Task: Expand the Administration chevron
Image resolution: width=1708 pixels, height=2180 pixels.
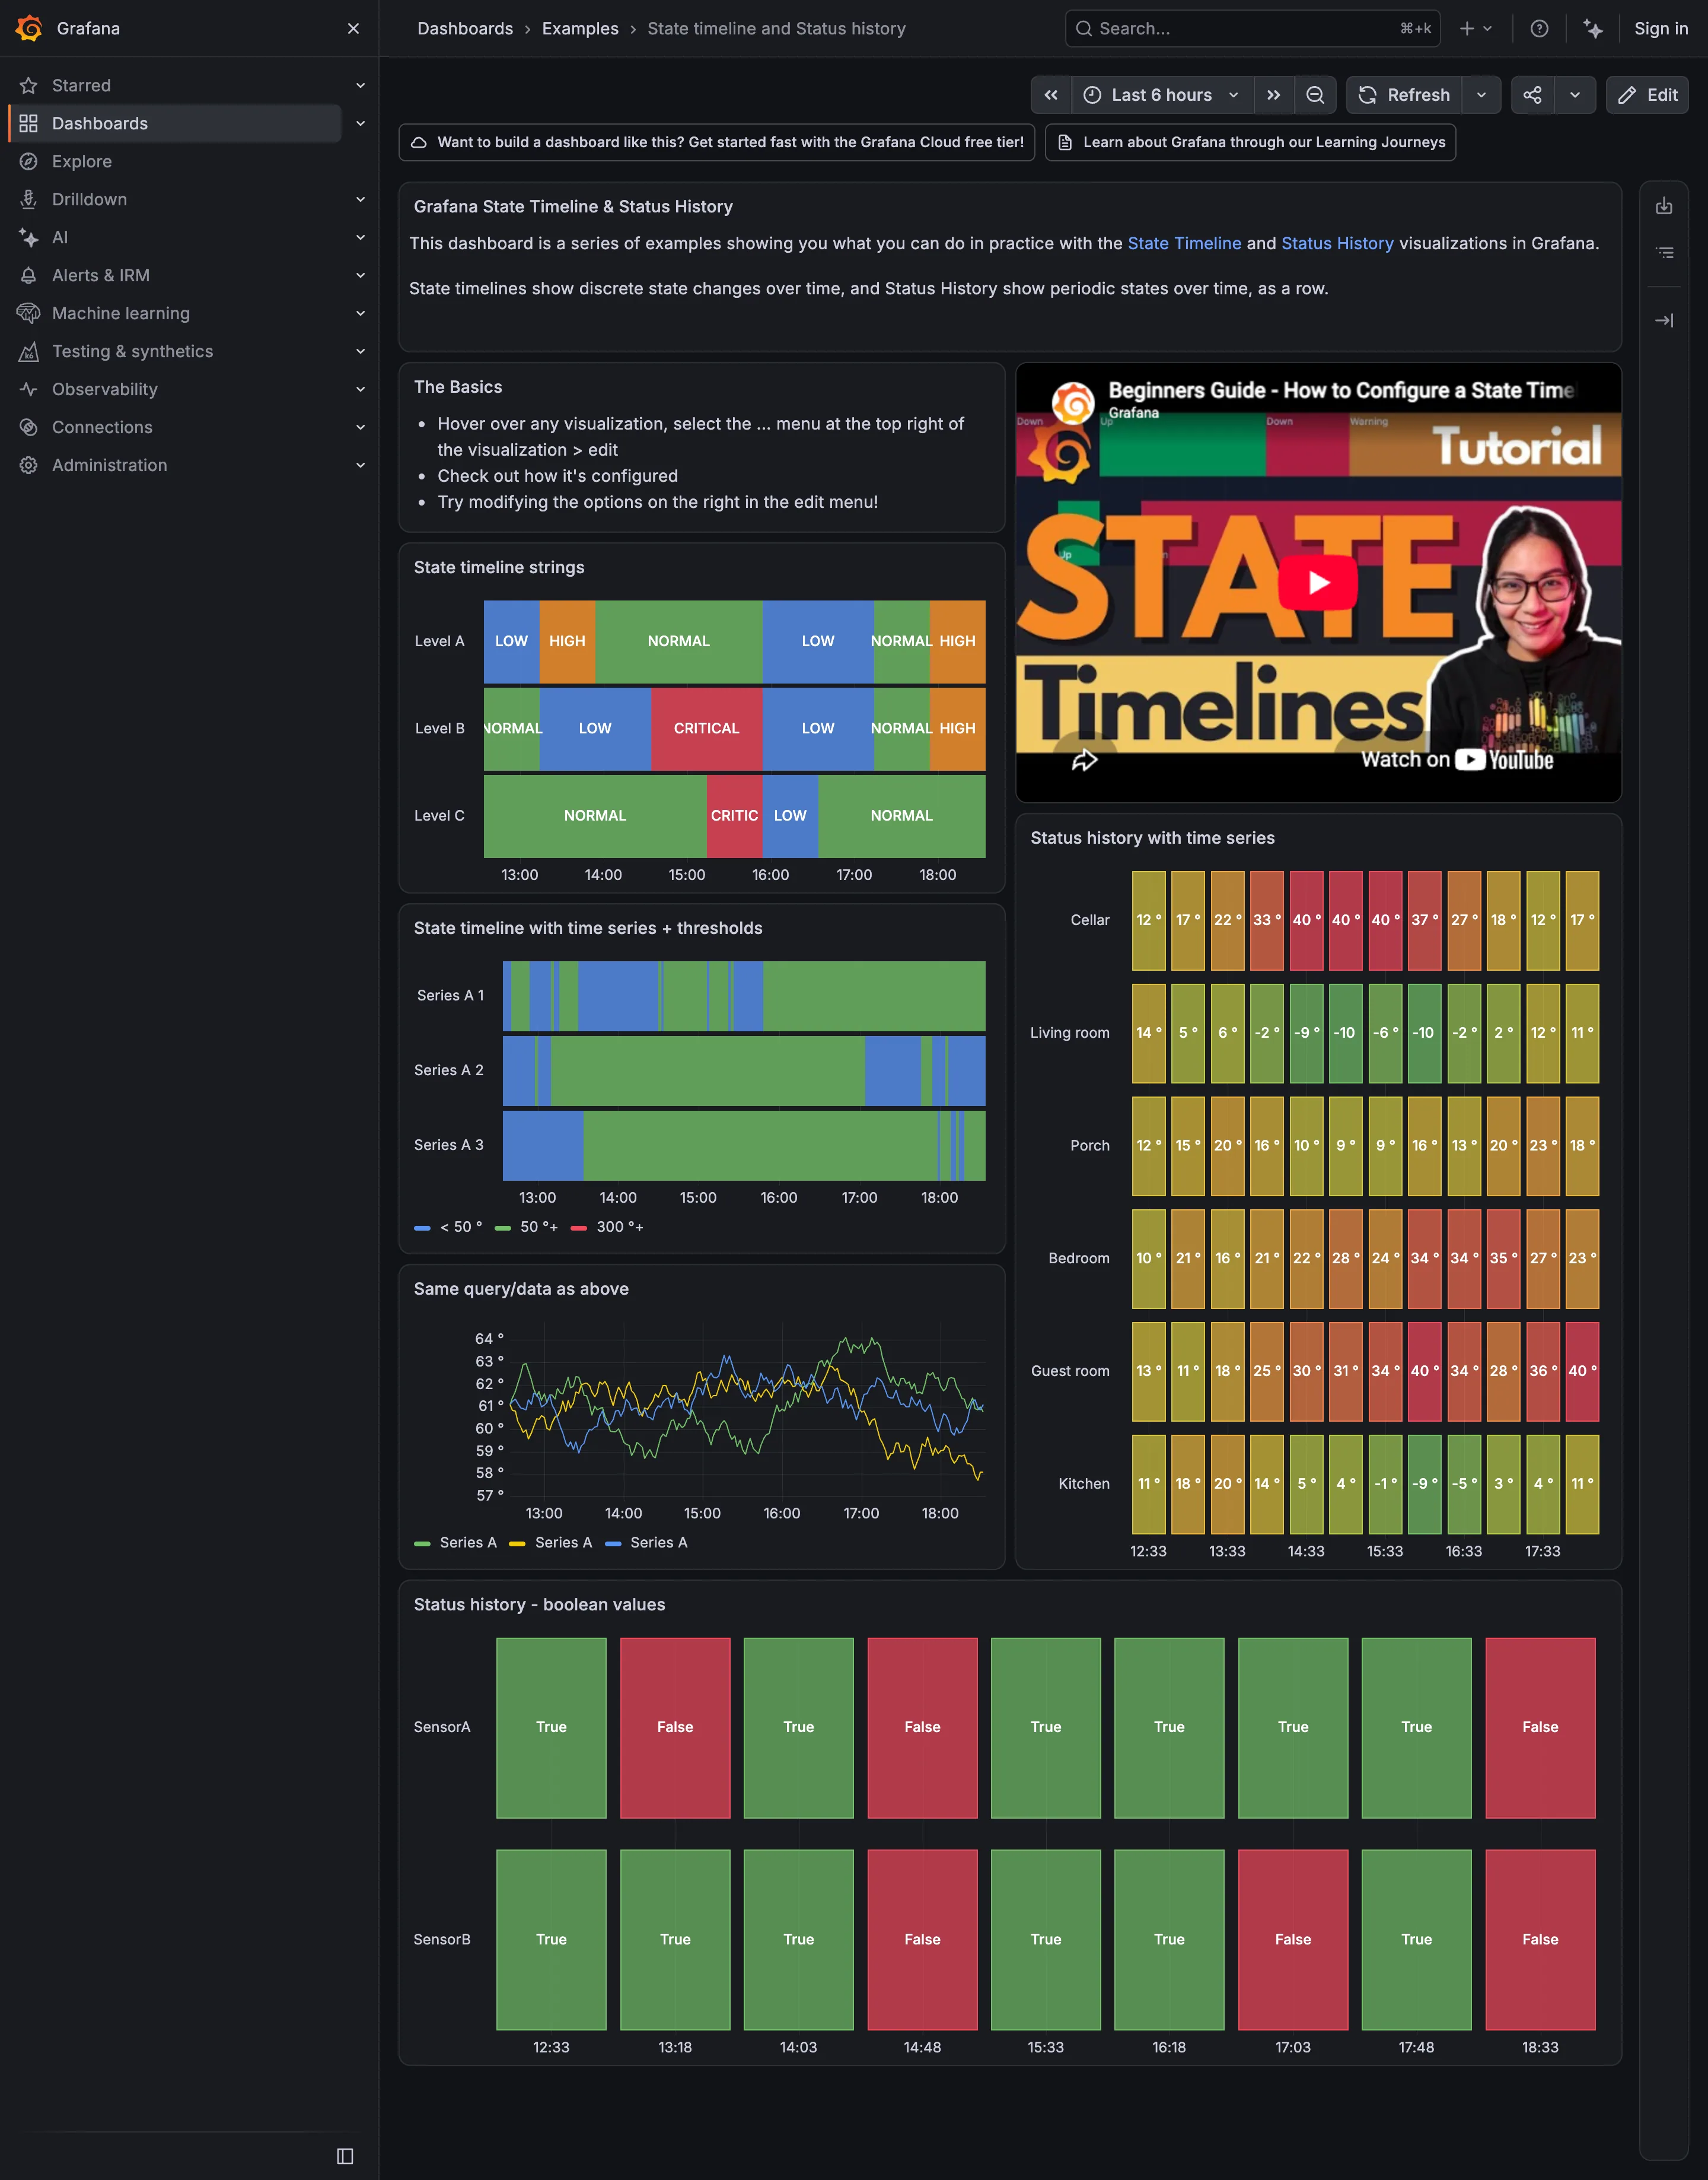Action: (360, 466)
